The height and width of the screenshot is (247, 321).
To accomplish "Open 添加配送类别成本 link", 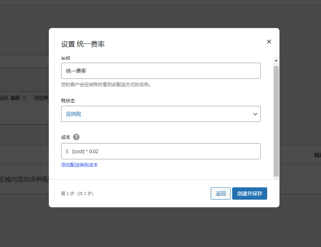I will click(79, 165).
